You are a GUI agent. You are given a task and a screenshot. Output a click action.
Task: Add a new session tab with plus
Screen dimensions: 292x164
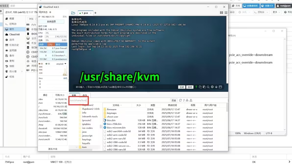[95, 13]
